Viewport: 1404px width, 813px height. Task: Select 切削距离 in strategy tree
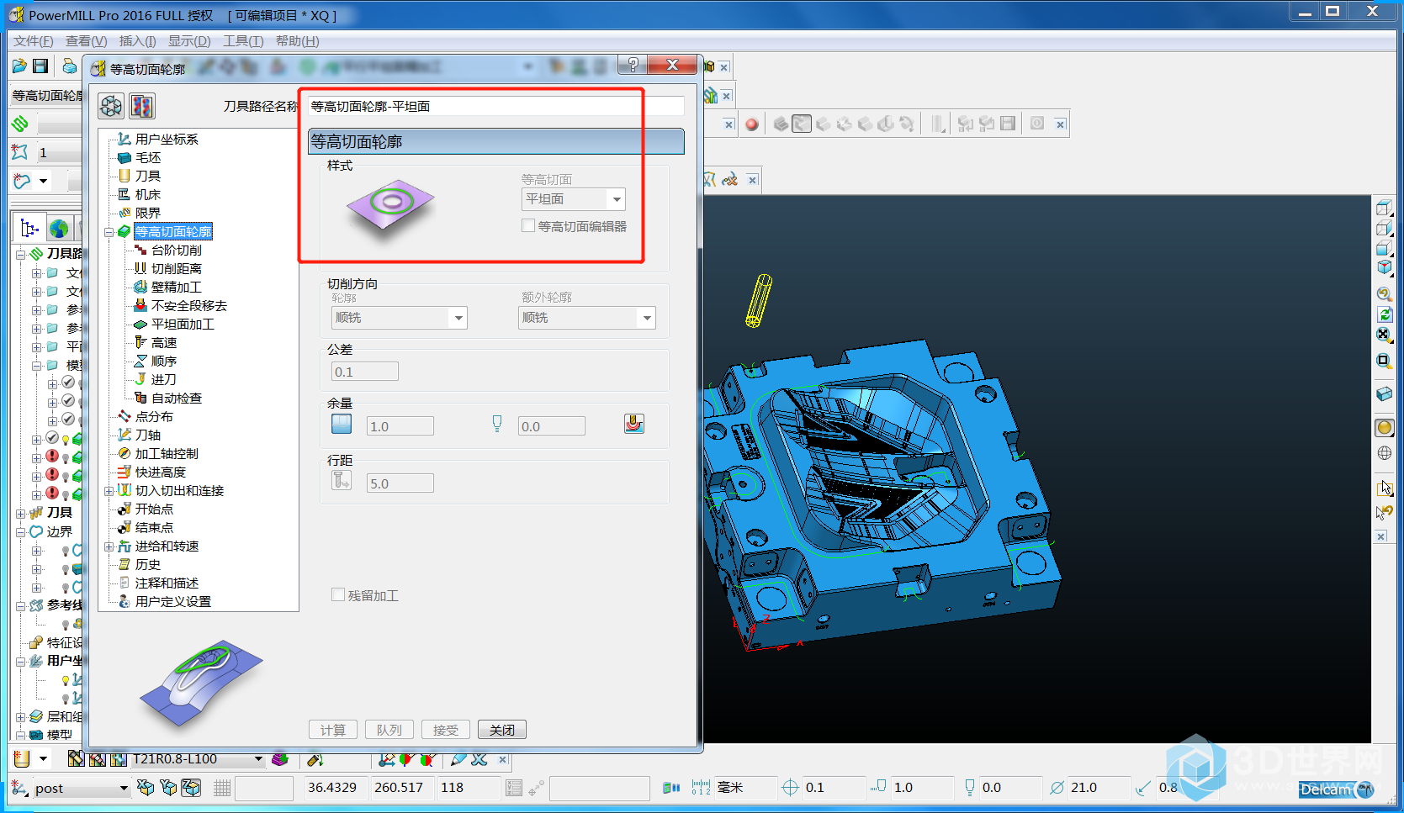[x=176, y=269]
